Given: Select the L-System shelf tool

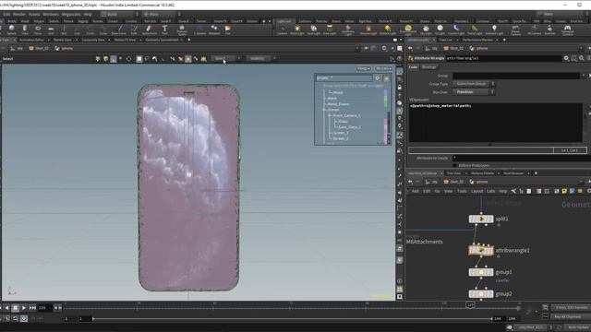Looking at the screenshot, I should tap(199, 30).
